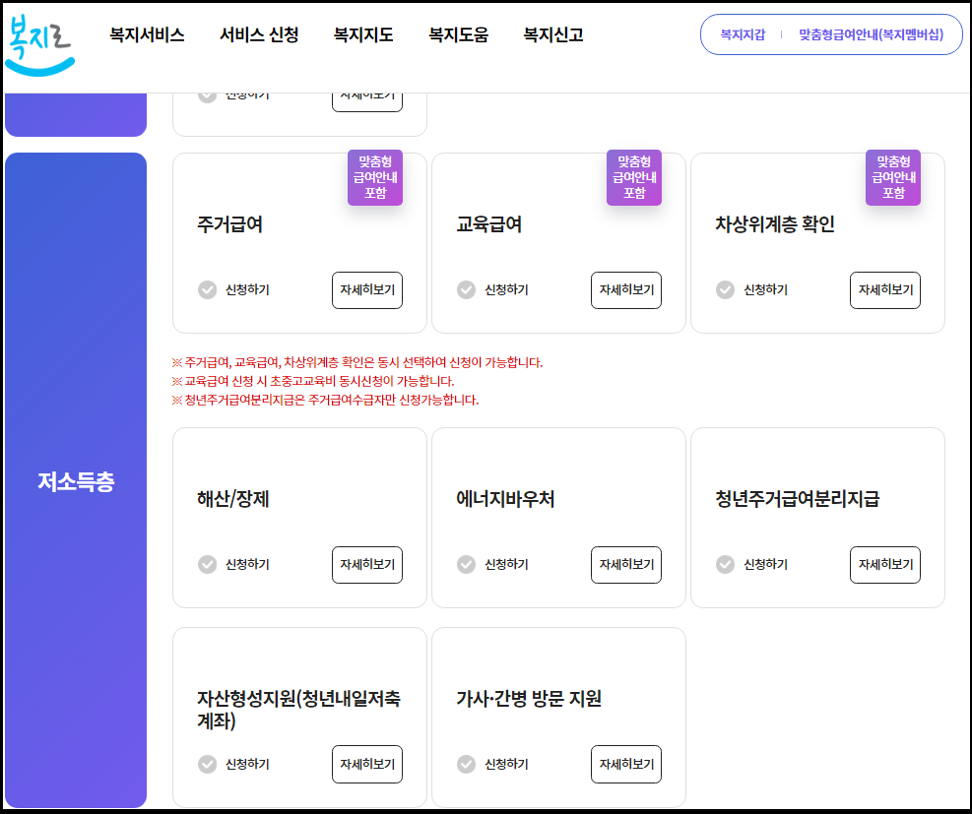
Task: Click the 맞춤형 급여안내 포함 badge on 차상위계층 확인 card
Action: (x=892, y=177)
